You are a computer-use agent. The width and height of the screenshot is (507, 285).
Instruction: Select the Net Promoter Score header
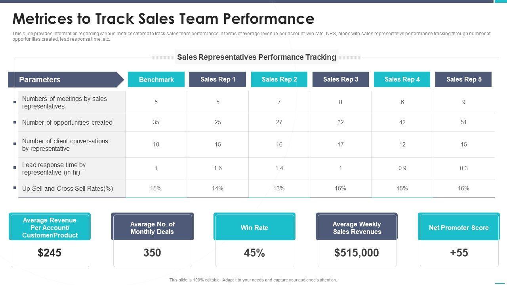point(459,228)
